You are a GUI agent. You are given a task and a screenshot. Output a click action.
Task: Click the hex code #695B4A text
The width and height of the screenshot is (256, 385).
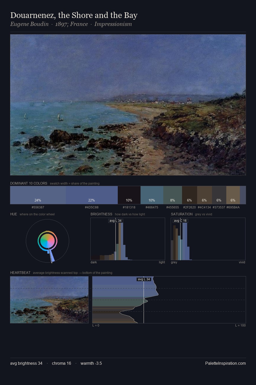pyautogui.click(x=233, y=207)
